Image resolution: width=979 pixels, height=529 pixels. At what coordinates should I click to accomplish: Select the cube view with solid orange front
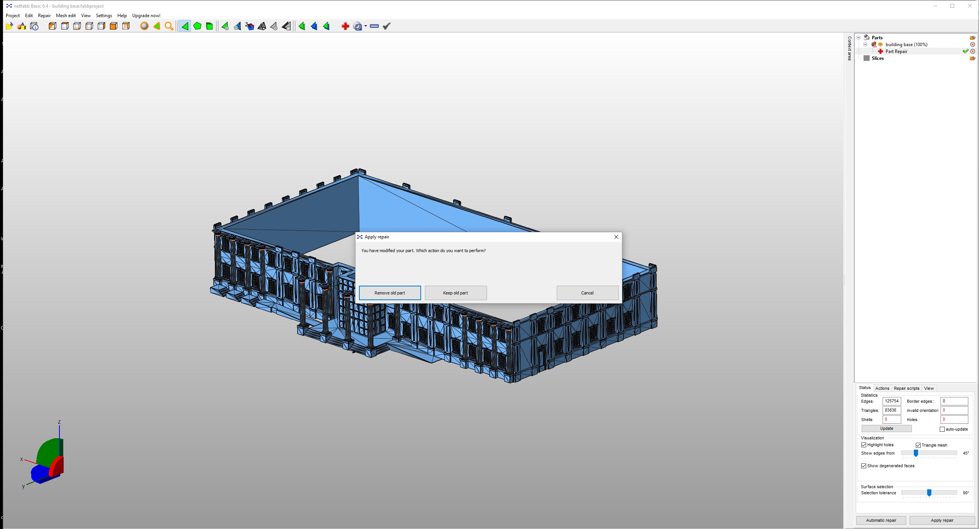tap(114, 26)
